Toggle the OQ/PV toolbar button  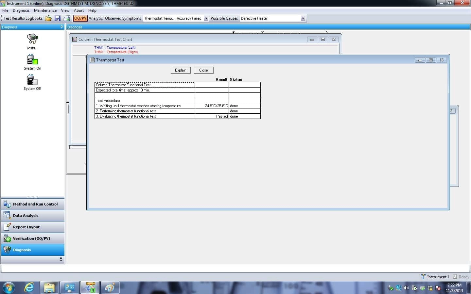[80, 18]
